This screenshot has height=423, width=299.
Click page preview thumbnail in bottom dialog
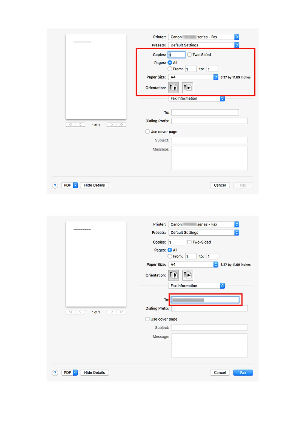point(96,264)
